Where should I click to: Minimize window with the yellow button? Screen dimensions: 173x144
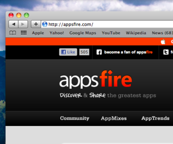(x=19, y=15)
